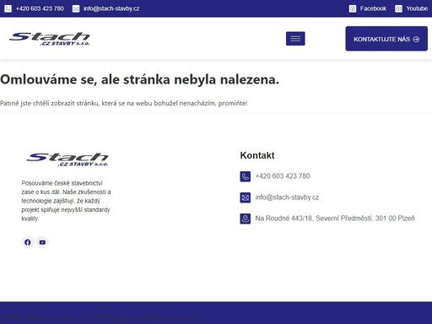Screen dimensions: 432x324
Task: Click the Stach logo in the header
Action: tap(50, 39)
